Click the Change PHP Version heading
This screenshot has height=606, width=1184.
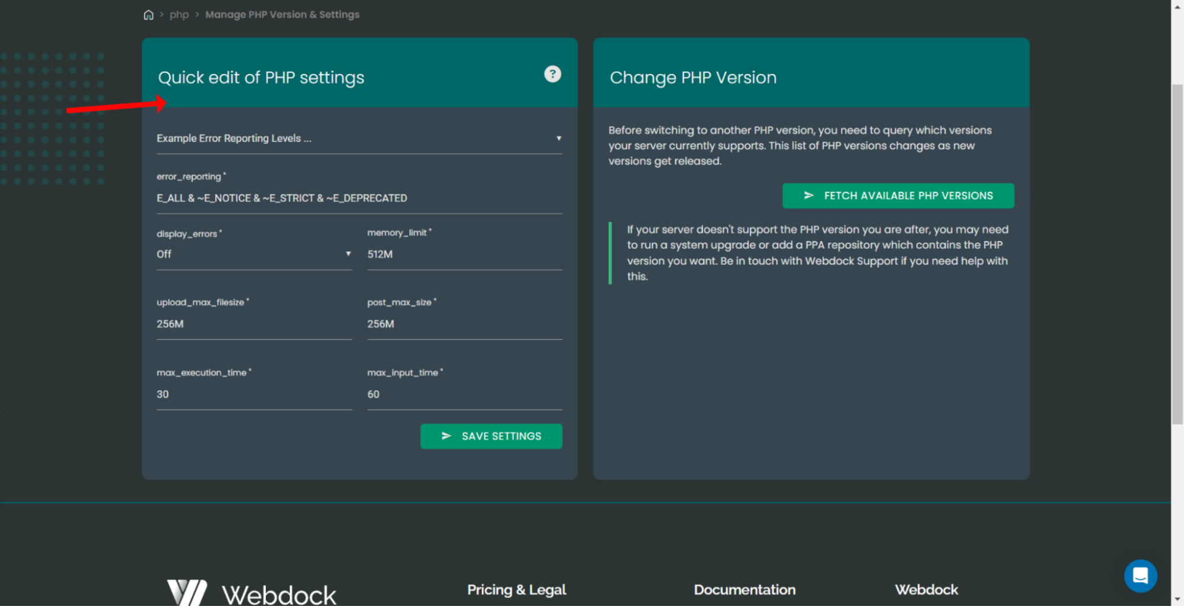point(693,78)
